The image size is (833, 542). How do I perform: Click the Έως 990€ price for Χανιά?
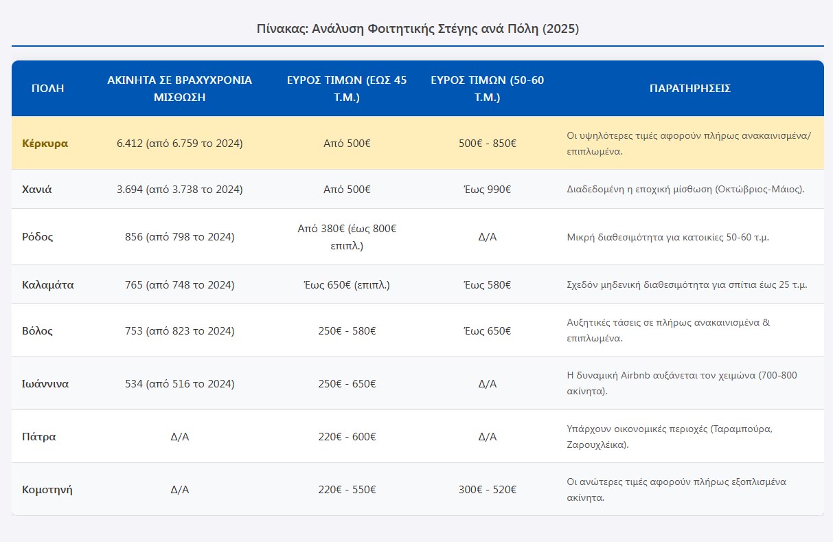tap(487, 190)
